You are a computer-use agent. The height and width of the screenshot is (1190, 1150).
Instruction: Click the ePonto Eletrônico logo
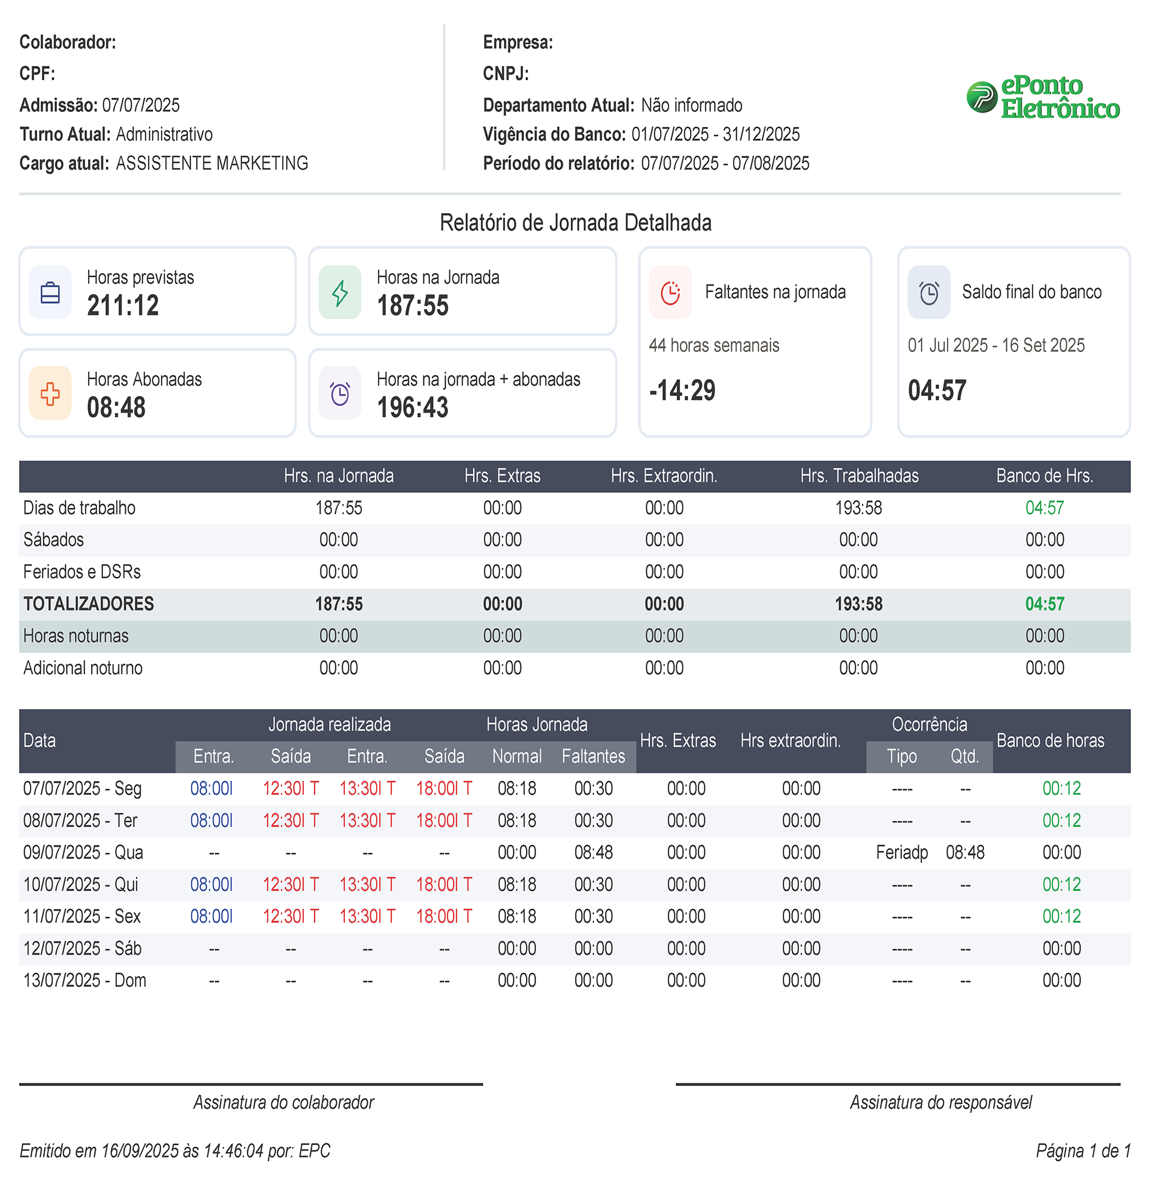[1042, 97]
